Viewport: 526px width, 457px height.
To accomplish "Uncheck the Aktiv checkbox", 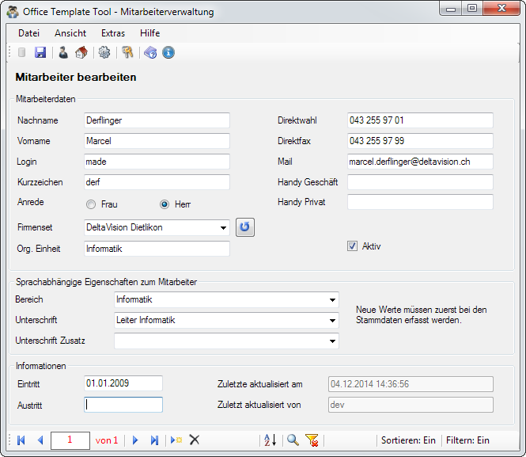I will tap(352, 246).
